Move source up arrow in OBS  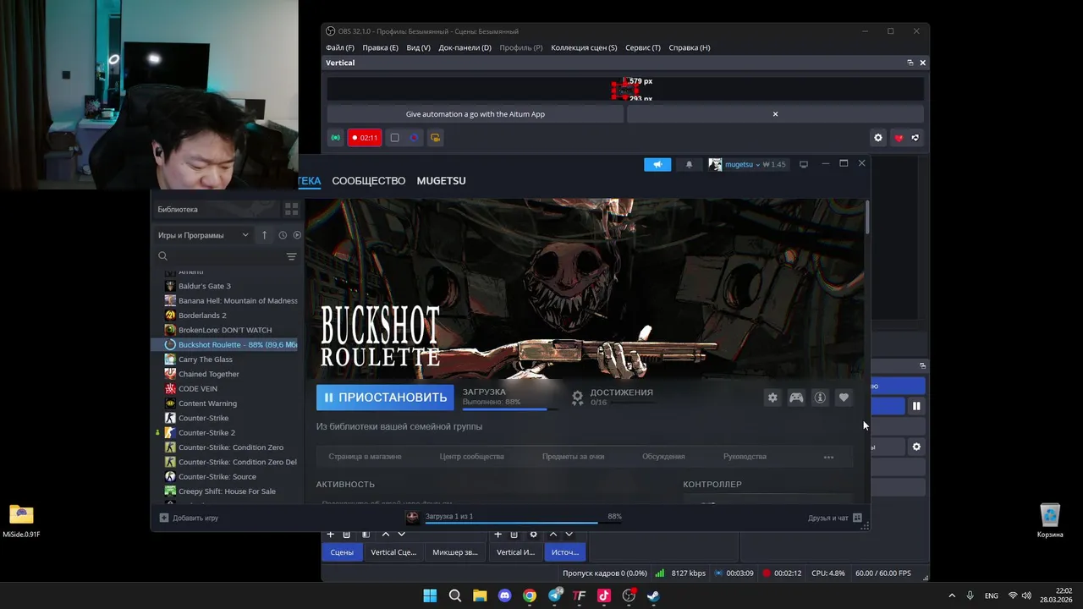(x=553, y=535)
